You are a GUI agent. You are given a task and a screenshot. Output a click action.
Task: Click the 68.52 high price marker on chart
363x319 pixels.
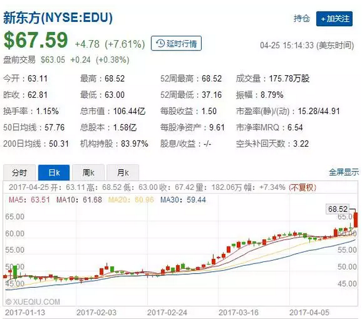(x=338, y=209)
